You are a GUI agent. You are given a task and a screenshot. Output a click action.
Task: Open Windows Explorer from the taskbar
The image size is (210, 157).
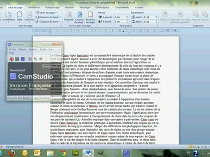50,153
